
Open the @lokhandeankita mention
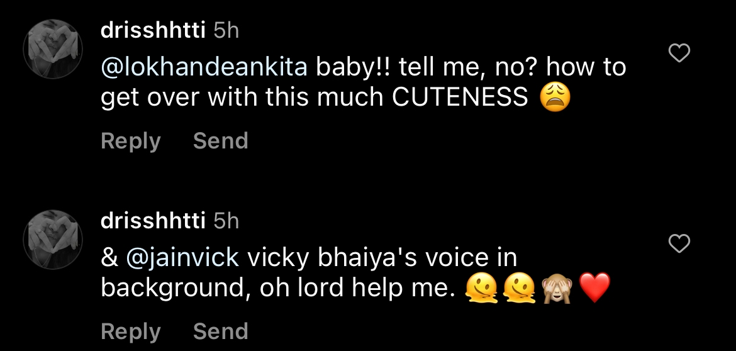coord(204,68)
